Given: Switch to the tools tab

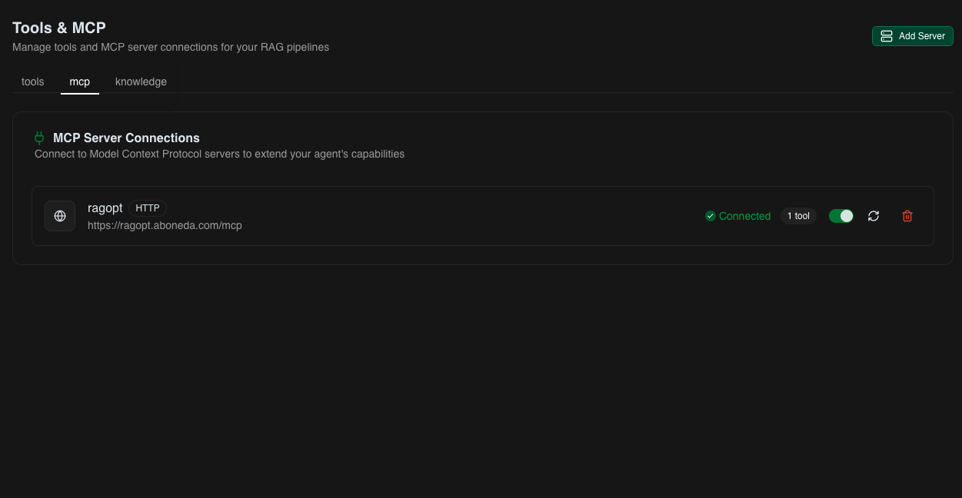Looking at the screenshot, I should click(32, 81).
